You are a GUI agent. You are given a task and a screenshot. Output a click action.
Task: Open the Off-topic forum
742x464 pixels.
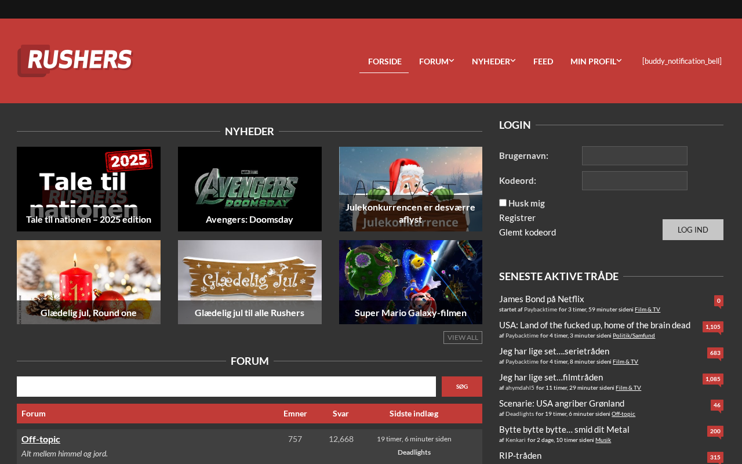41,439
